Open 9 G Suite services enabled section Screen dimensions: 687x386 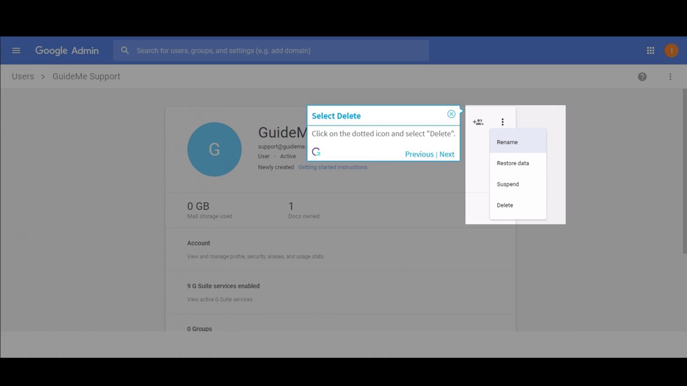tap(340, 292)
